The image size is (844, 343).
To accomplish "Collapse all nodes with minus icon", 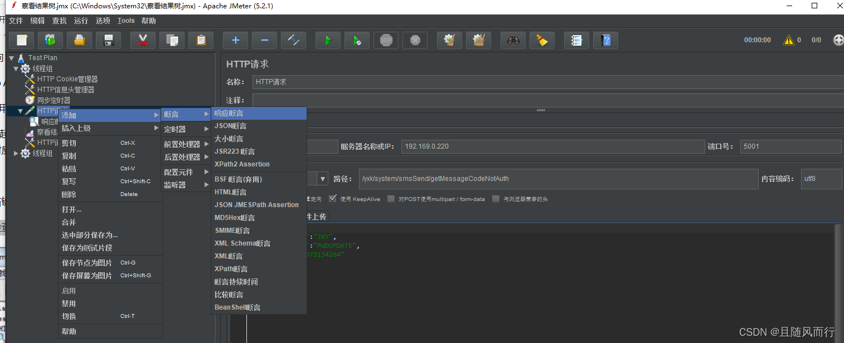I will [265, 40].
